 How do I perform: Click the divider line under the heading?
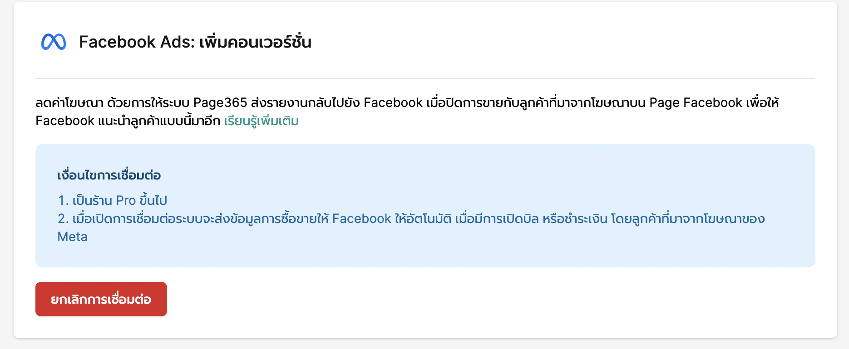pos(425,78)
